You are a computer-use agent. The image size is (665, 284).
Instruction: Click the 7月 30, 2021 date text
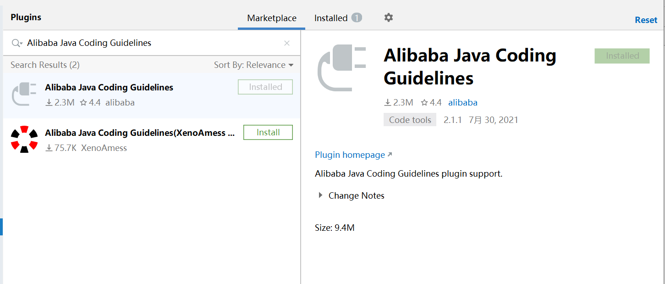494,120
